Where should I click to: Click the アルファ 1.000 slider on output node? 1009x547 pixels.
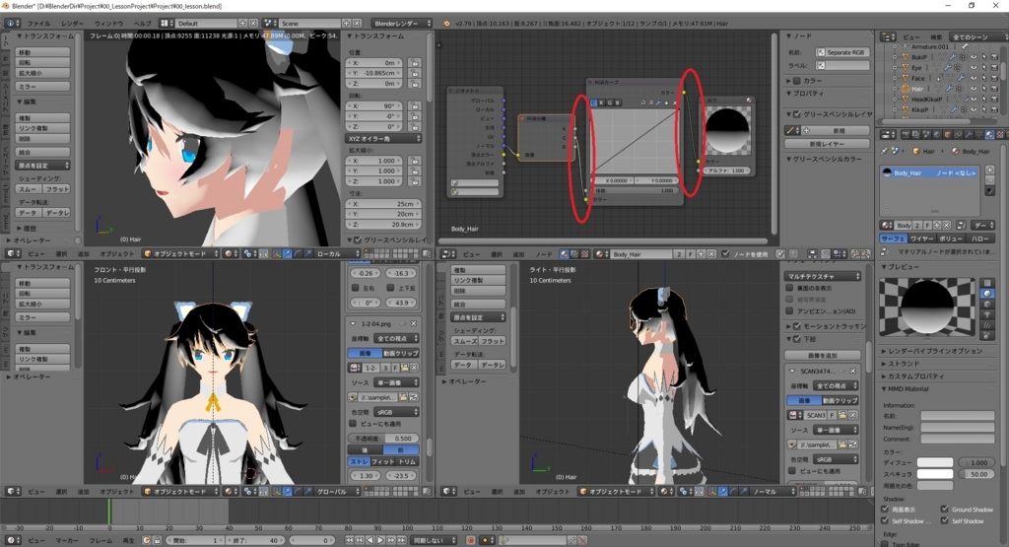[x=727, y=171]
